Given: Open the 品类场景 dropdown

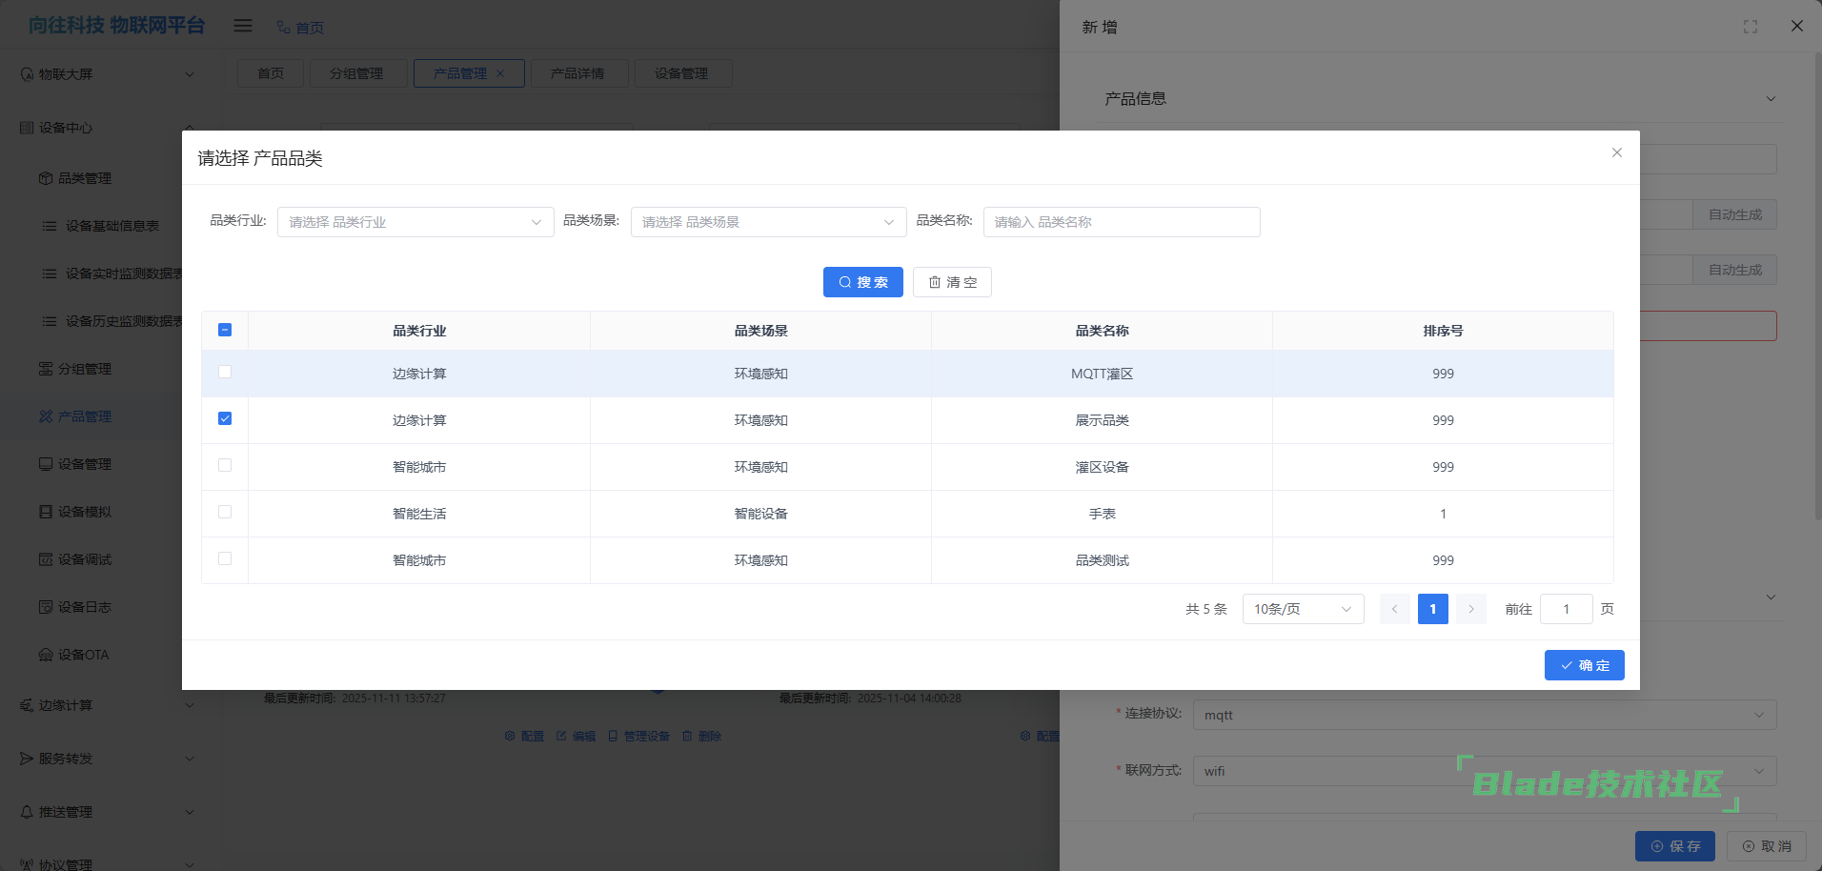Looking at the screenshot, I should (768, 222).
